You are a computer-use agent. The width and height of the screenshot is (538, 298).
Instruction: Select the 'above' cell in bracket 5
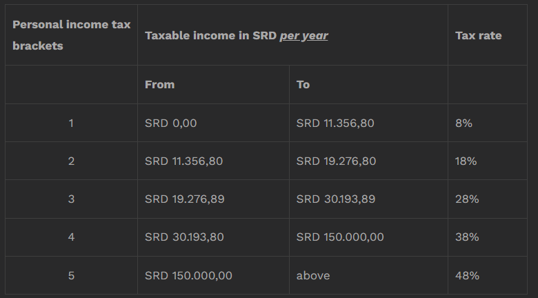[x=368, y=275]
